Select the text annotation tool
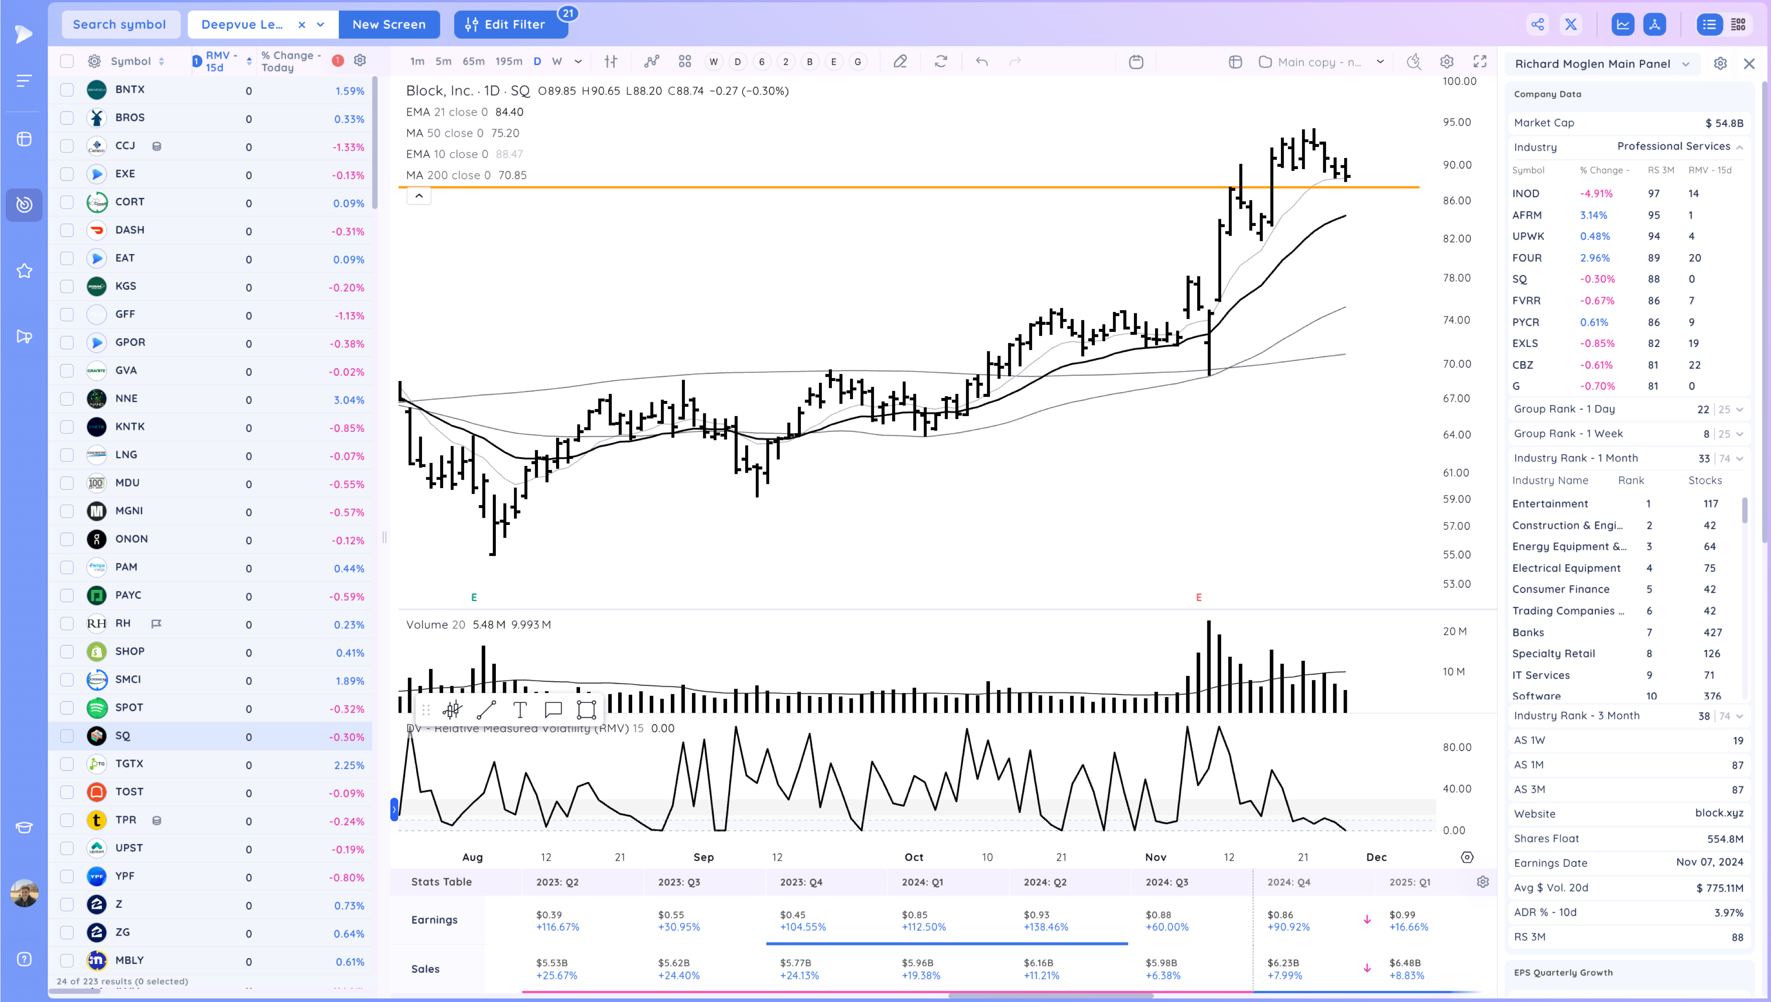Image resolution: width=1771 pixels, height=1002 pixels. [x=520, y=709]
